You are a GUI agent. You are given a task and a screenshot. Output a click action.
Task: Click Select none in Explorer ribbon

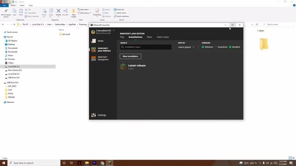point(120,13)
